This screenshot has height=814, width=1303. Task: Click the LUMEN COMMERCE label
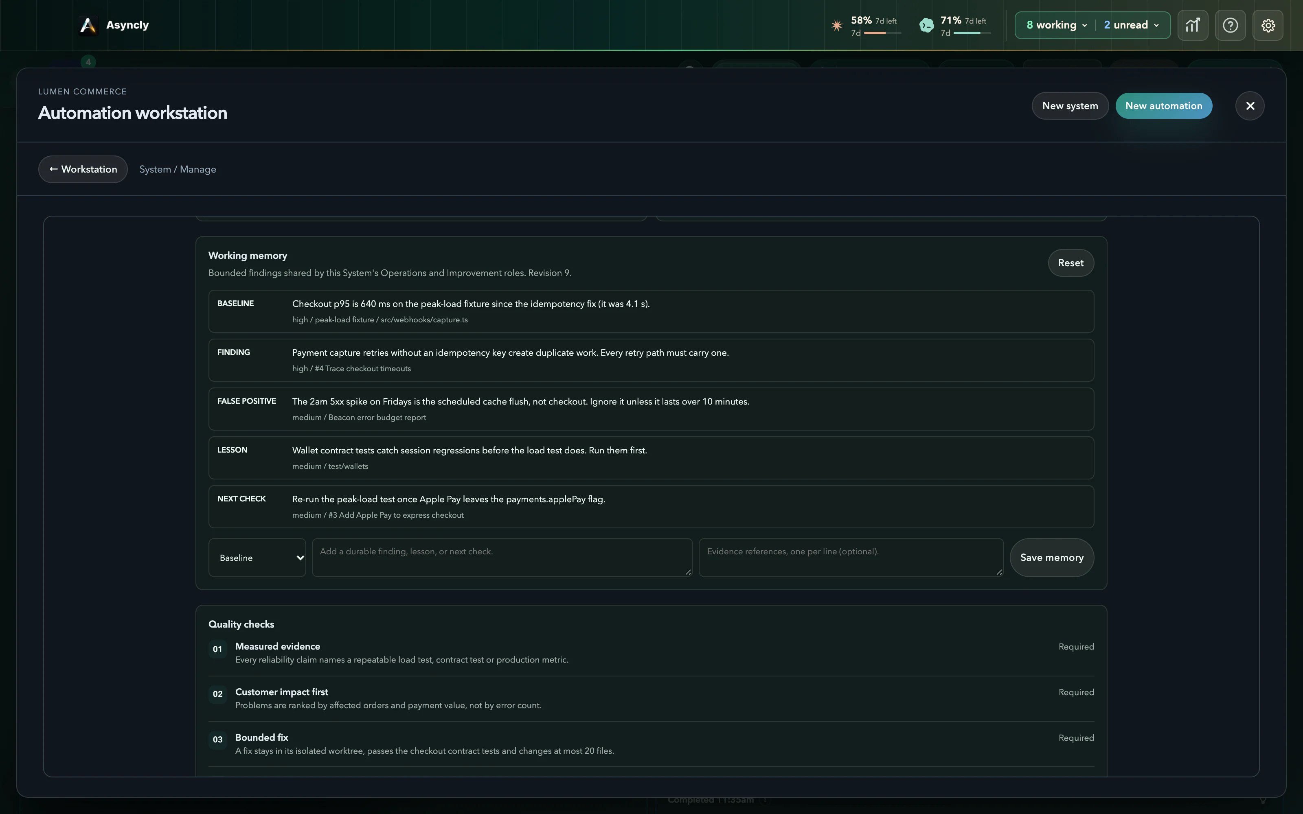pos(82,92)
